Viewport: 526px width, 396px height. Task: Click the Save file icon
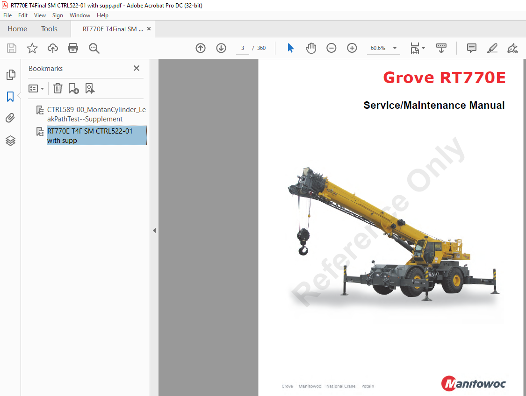click(12, 48)
